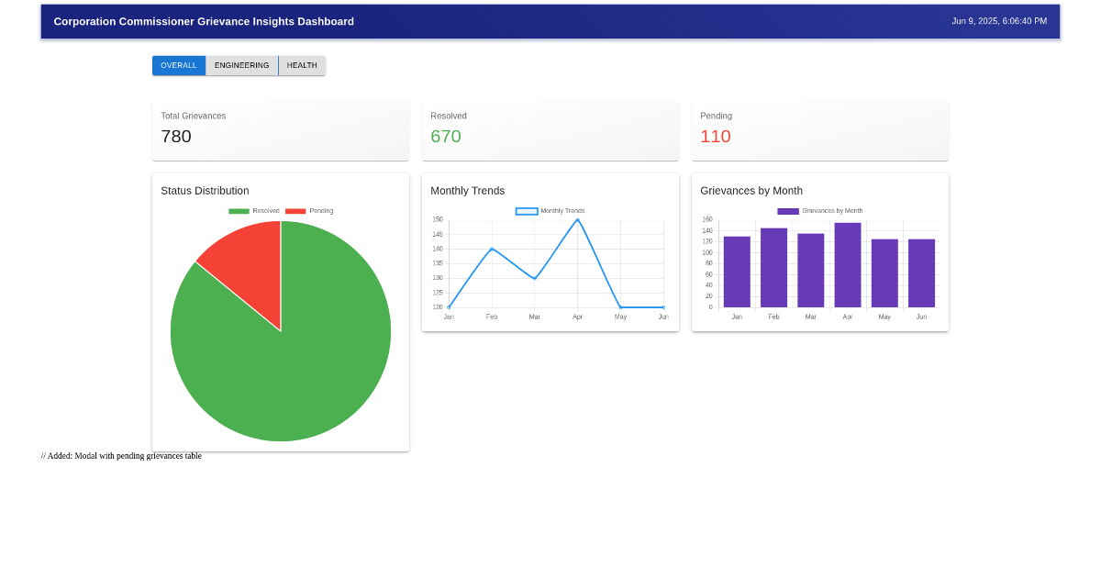Select the June bar in the bar chart
The image size is (1101, 578).
coord(921,273)
